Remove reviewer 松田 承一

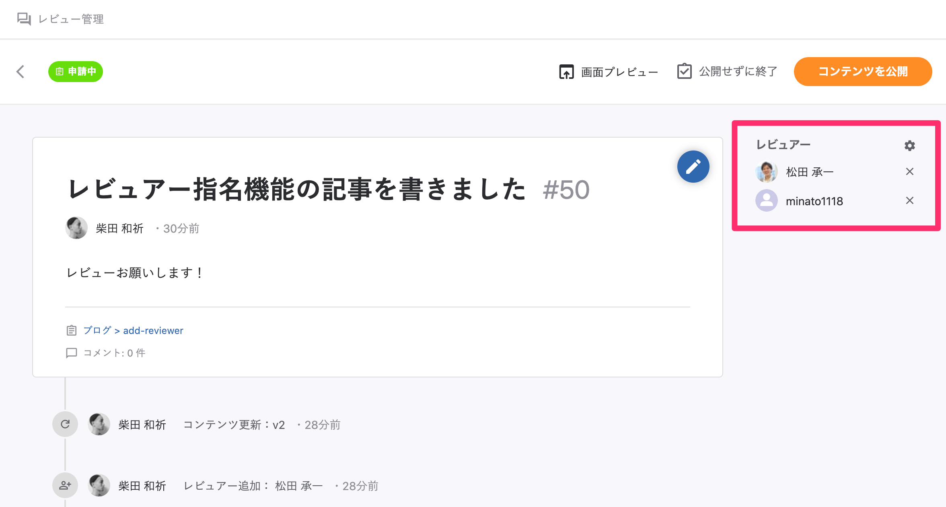pyautogui.click(x=909, y=172)
